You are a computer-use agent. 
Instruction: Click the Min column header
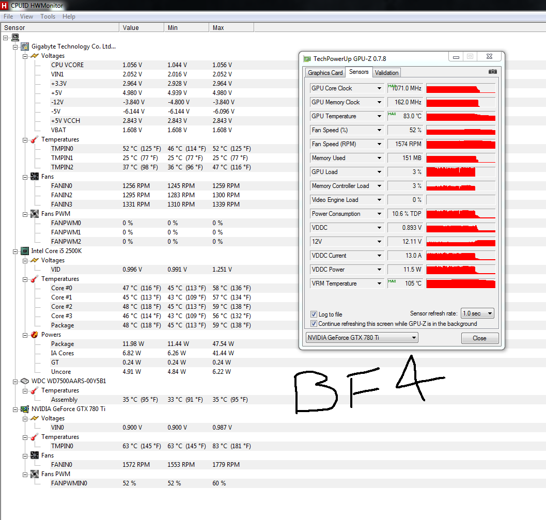click(x=186, y=27)
